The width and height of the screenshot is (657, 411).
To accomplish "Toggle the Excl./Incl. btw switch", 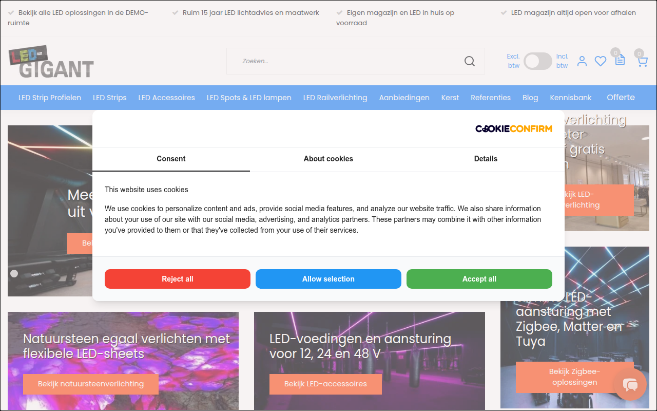I will (538, 61).
